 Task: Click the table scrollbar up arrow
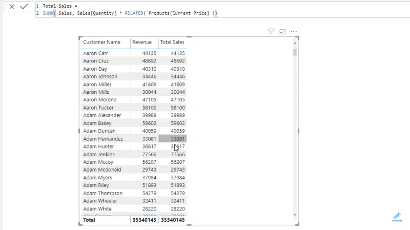(295, 44)
